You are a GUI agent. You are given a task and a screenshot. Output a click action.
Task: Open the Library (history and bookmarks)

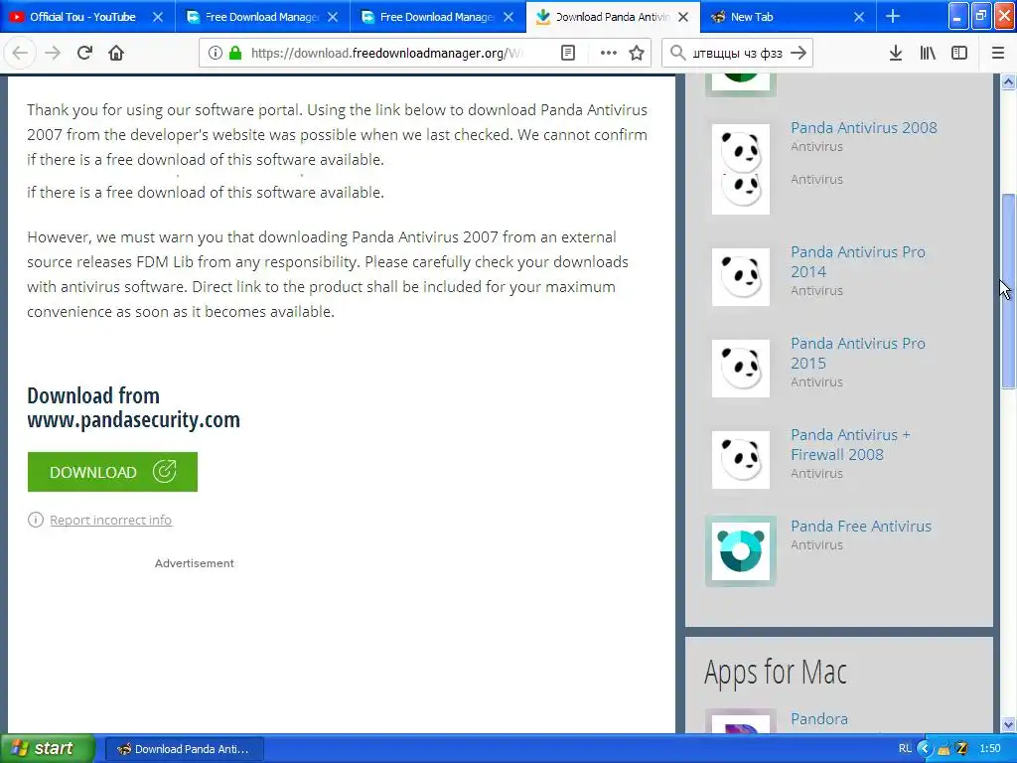coord(928,54)
